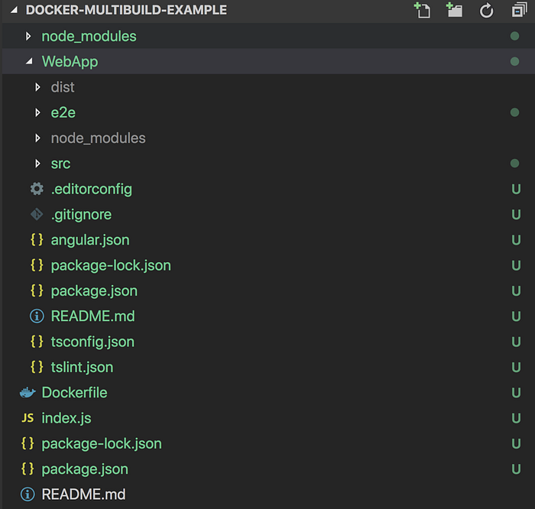Click the braces icon beside angular.json
Viewport: 535px width, 509px height.
37,240
